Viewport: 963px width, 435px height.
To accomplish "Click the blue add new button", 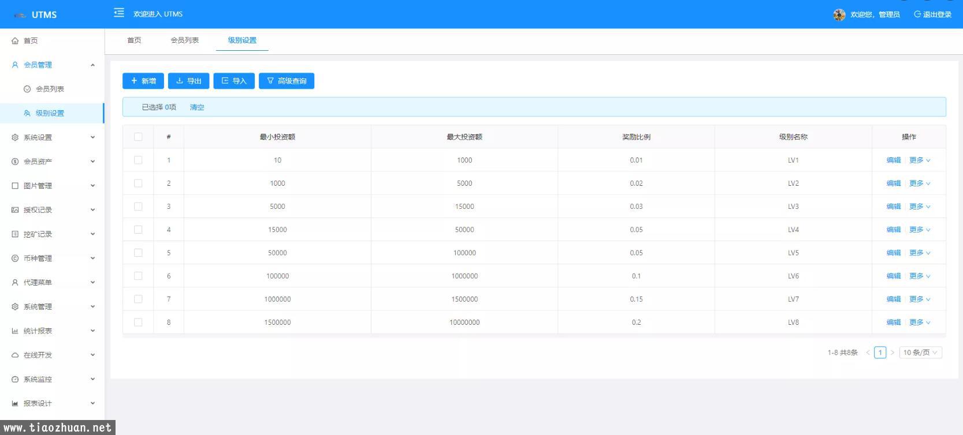I will pyautogui.click(x=143, y=81).
